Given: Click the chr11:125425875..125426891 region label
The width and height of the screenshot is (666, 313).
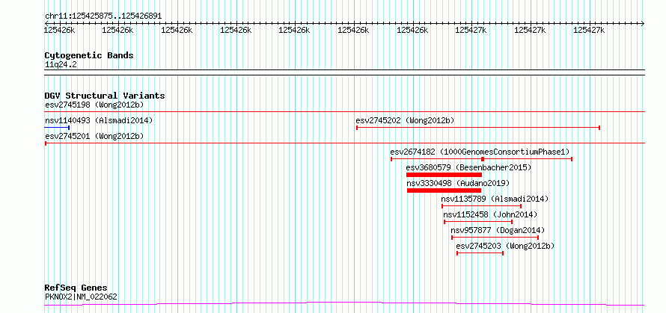Looking at the screenshot, I should tap(103, 16).
